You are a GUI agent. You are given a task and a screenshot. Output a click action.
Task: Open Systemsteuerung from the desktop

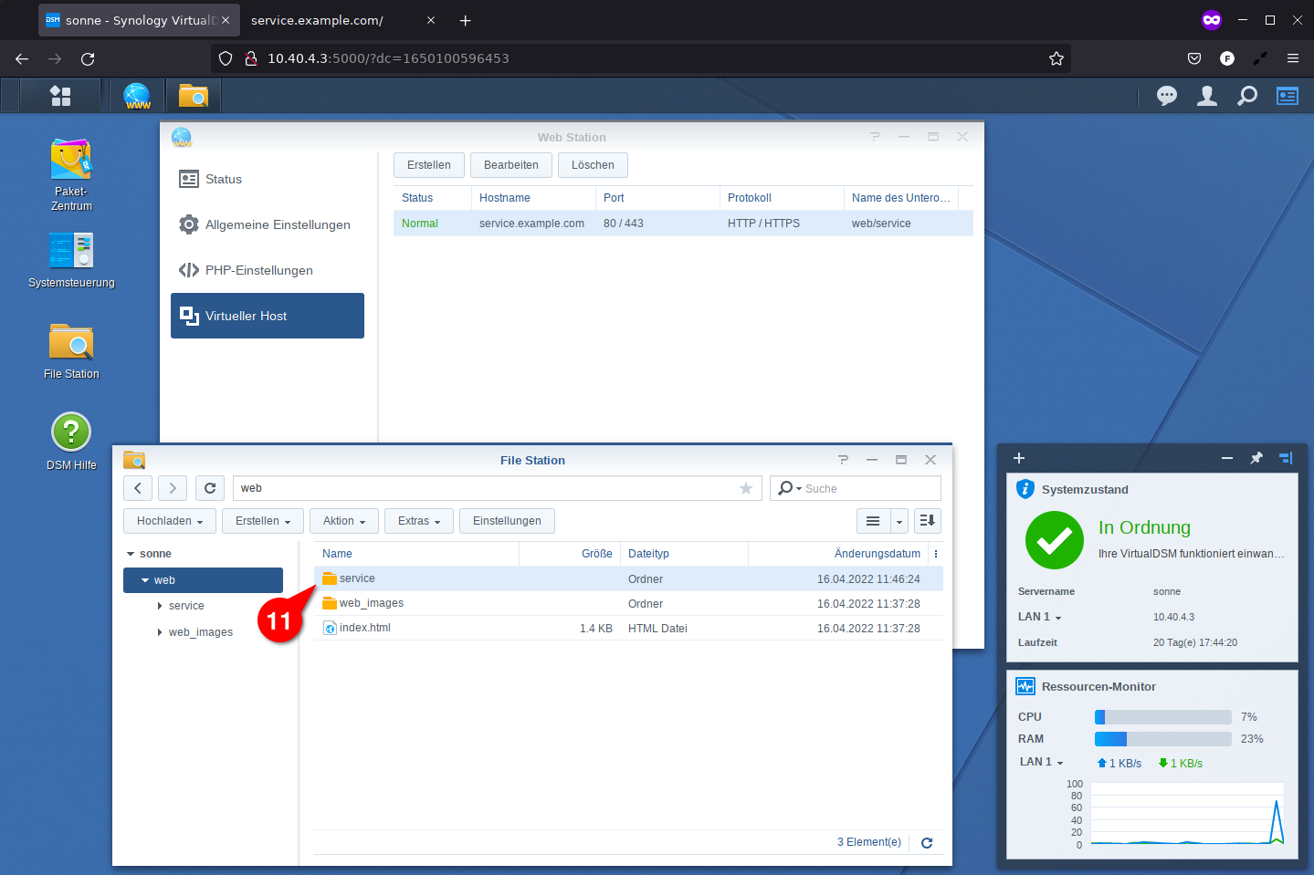pyautogui.click(x=71, y=251)
